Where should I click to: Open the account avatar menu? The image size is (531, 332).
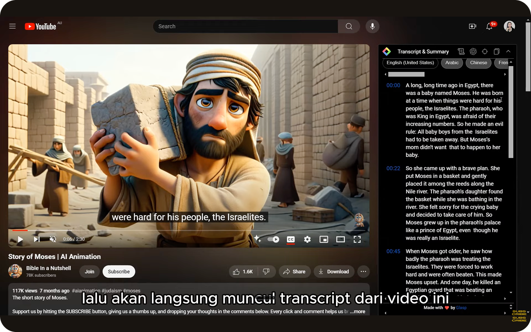tap(509, 26)
